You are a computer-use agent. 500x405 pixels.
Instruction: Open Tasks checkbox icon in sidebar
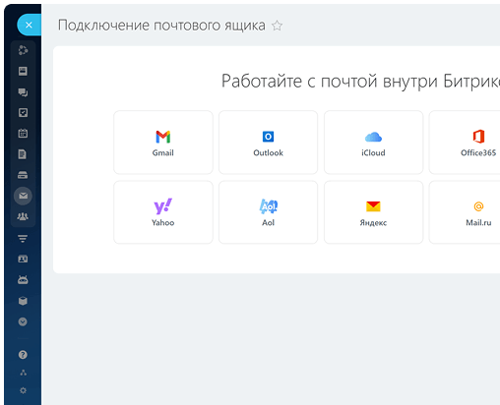click(23, 113)
